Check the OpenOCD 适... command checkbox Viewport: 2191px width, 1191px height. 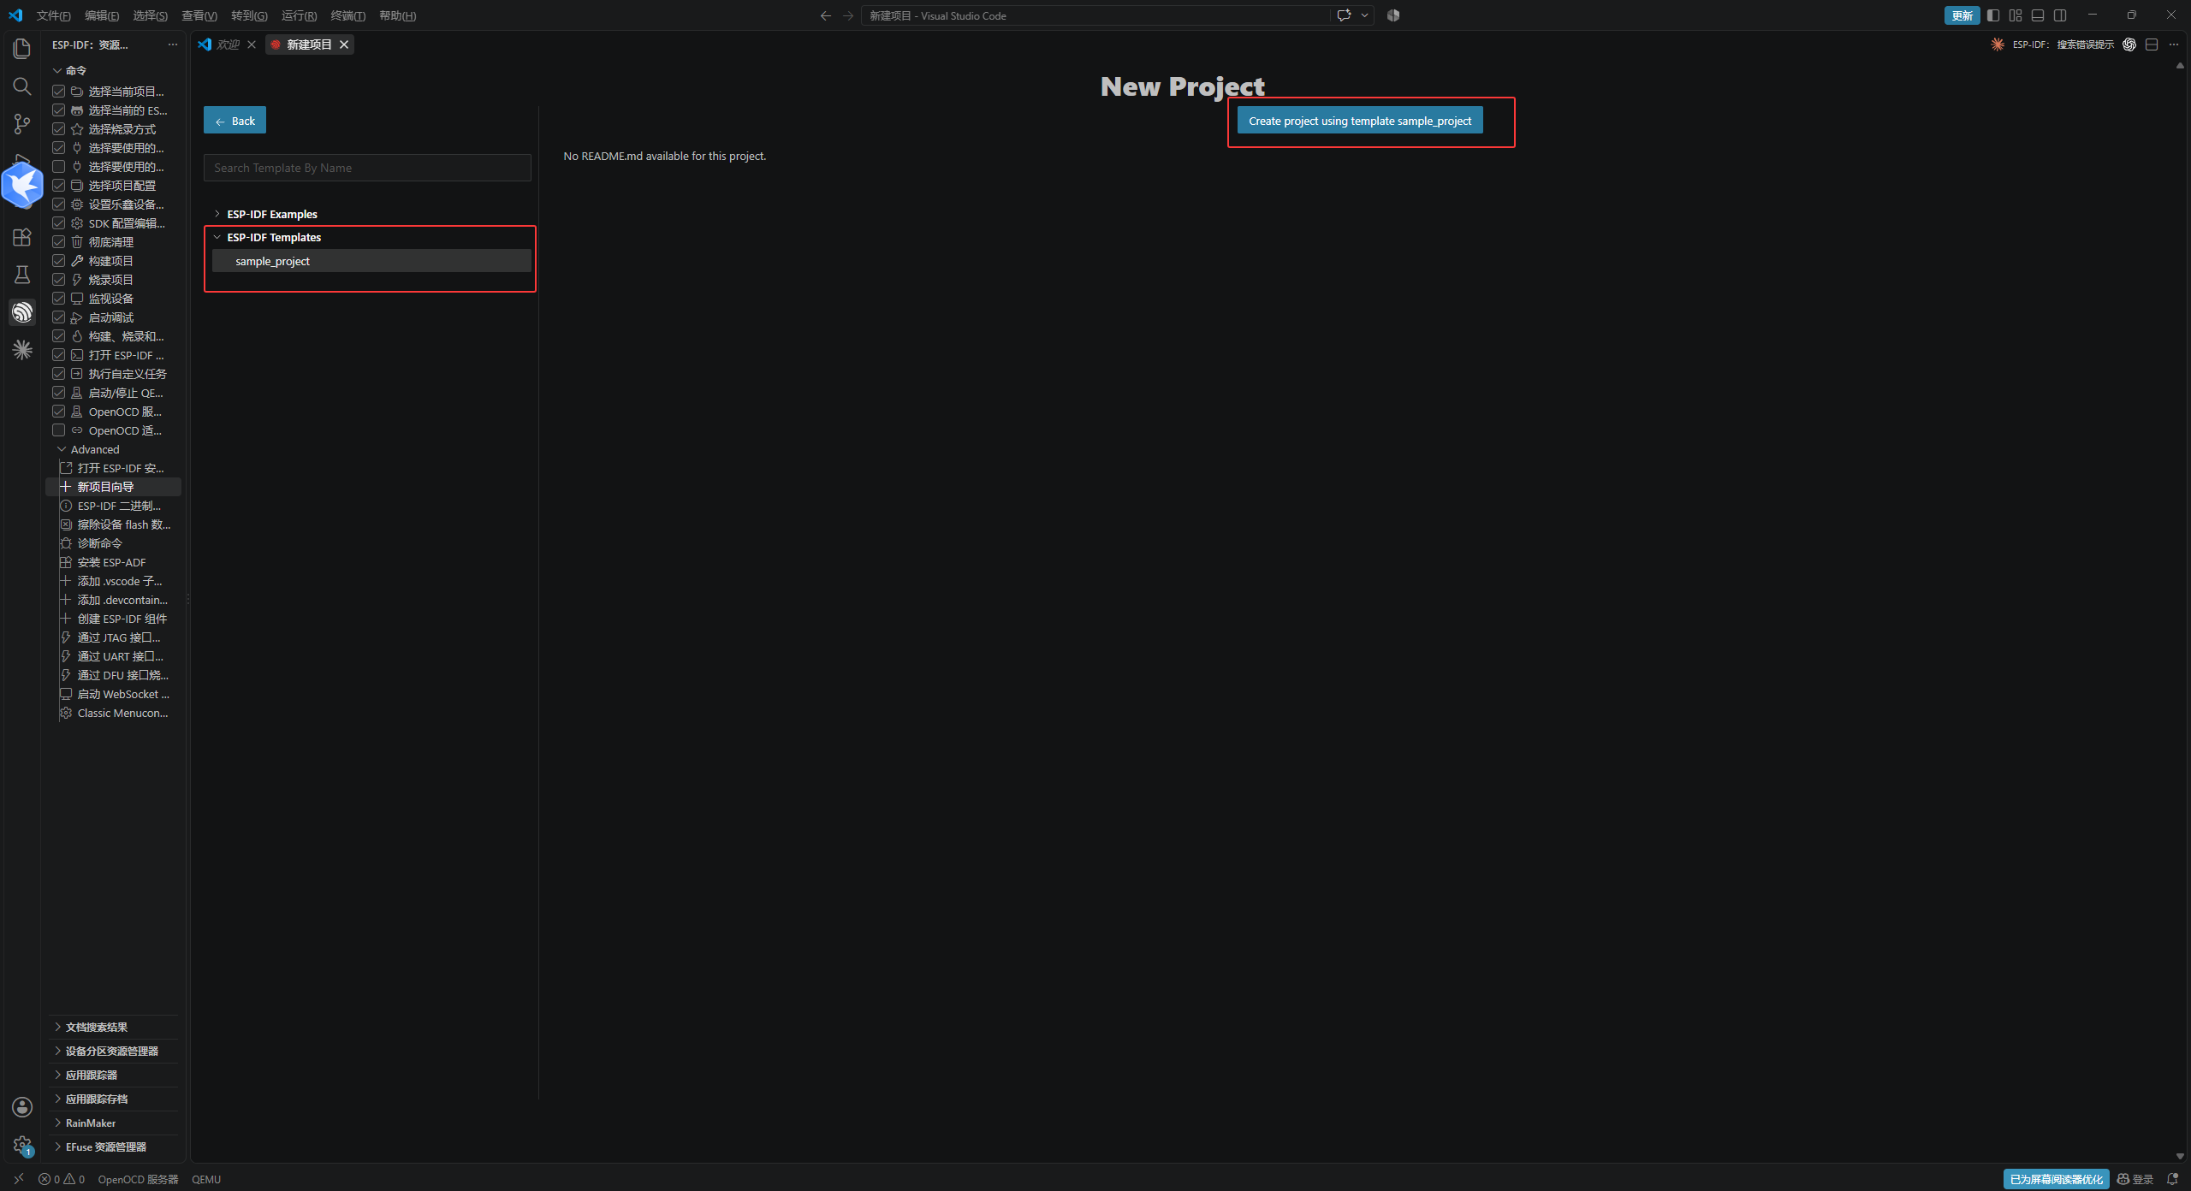pos(59,430)
